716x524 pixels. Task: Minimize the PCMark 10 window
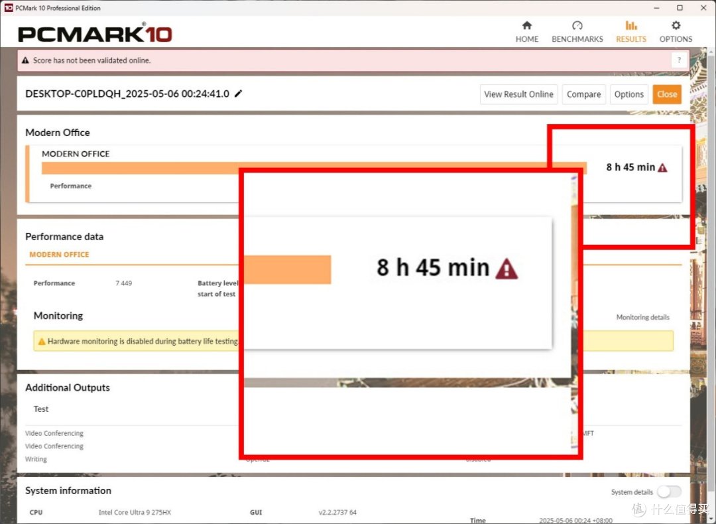(x=657, y=8)
